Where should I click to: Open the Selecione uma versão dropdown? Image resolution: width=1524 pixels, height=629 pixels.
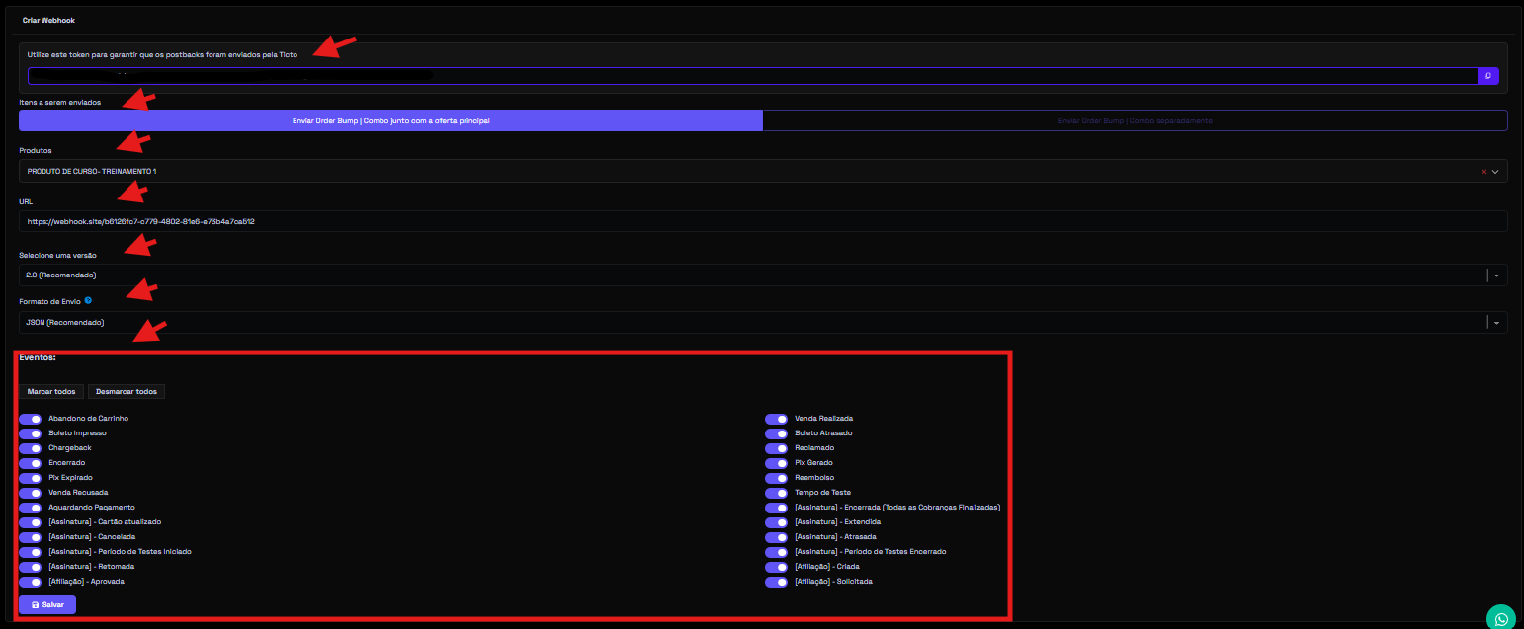click(761, 275)
